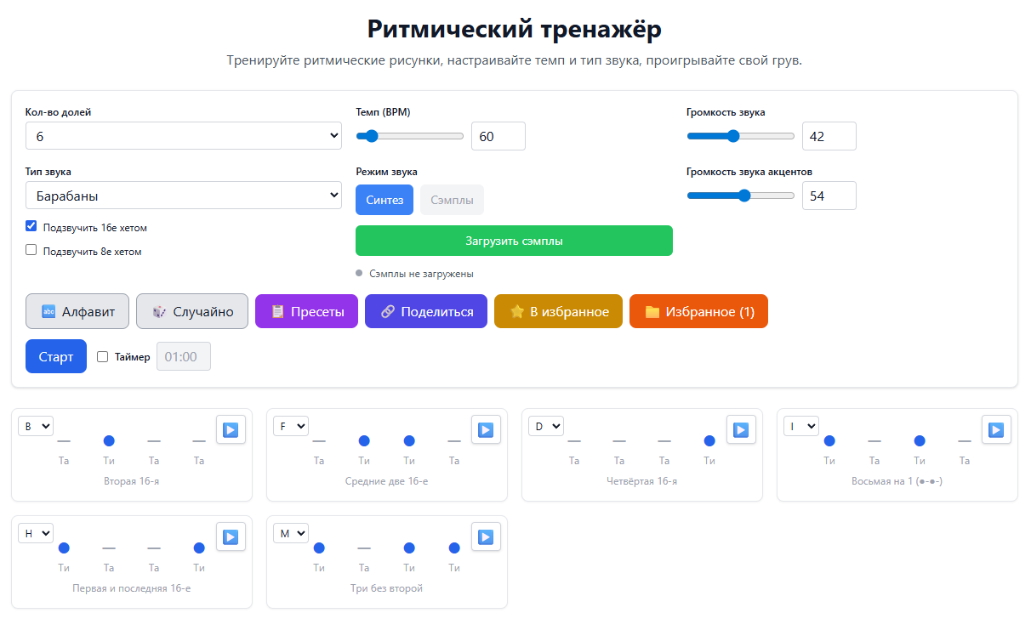
Task: Switch sound mode to Сэмплы
Action: click(452, 199)
